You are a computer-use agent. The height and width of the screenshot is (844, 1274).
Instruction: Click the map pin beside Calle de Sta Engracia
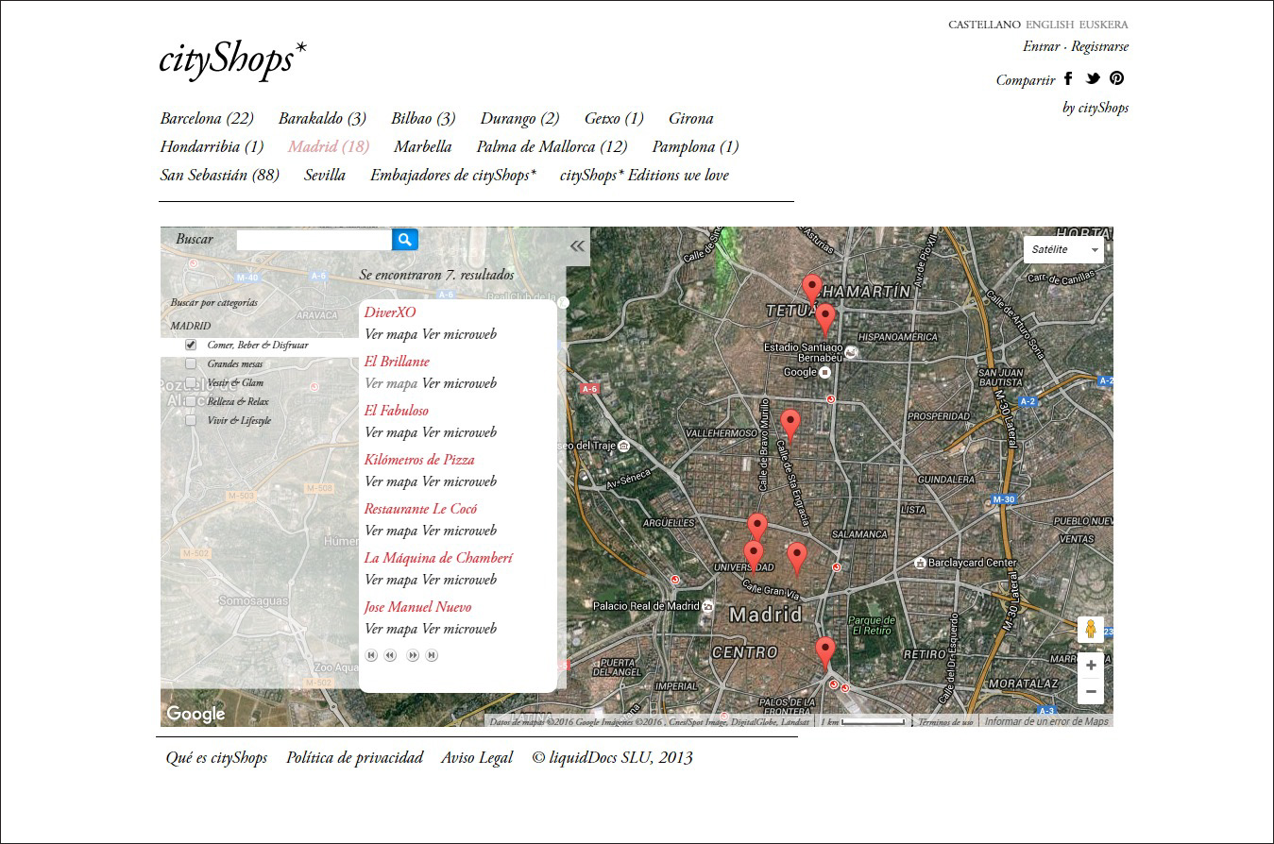click(x=790, y=426)
